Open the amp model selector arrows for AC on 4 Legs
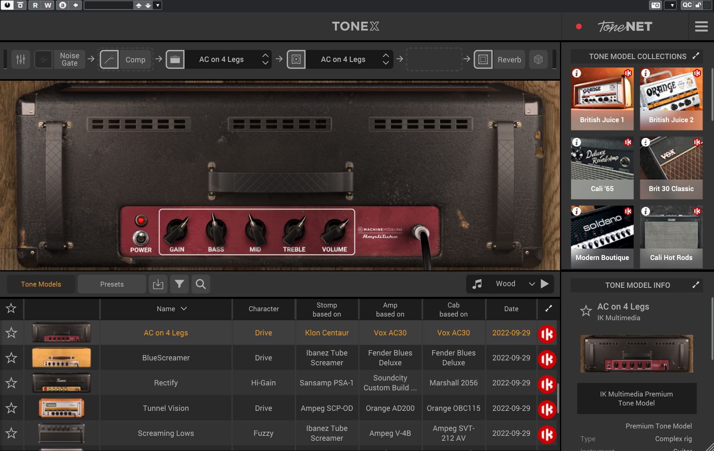Image resolution: width=714 pixels, height=451 pixels. click(x=265, y=59)
